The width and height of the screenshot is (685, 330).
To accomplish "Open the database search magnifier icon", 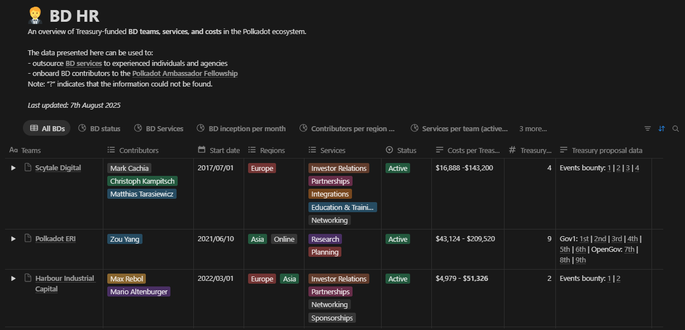I will pyautogui.click(x=676, y=128).
